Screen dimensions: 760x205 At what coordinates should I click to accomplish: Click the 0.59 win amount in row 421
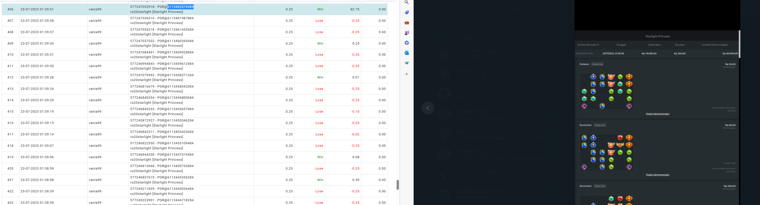(x=356, y=180)
